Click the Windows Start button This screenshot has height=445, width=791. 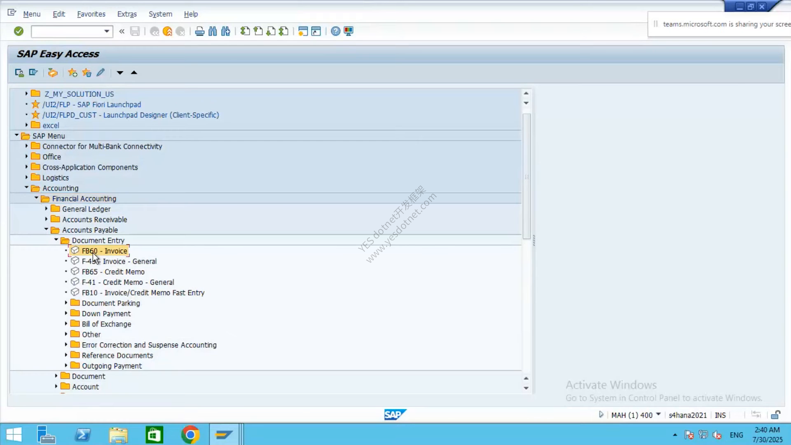coord(14,435)
